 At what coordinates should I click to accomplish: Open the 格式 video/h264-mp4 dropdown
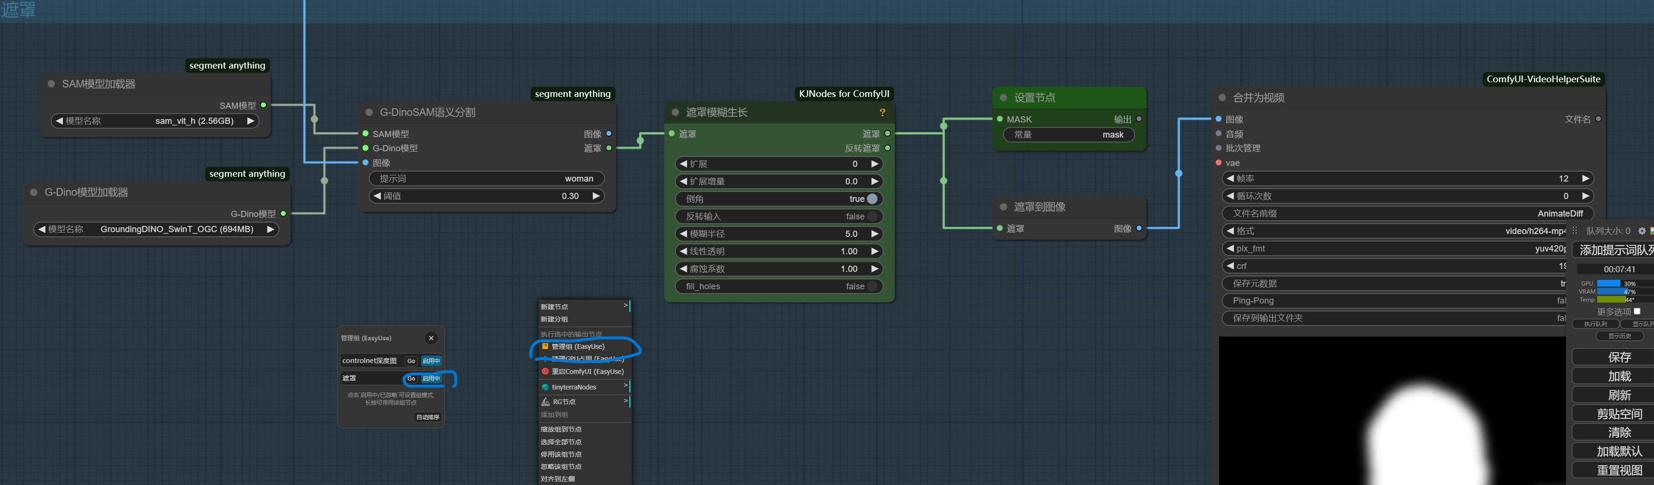pos(1394,231)
